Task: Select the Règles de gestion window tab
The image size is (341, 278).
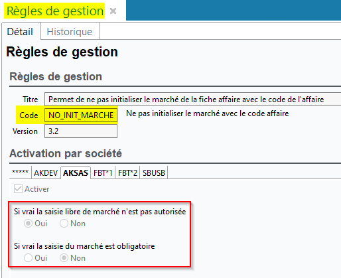Action: pos(55,11)
